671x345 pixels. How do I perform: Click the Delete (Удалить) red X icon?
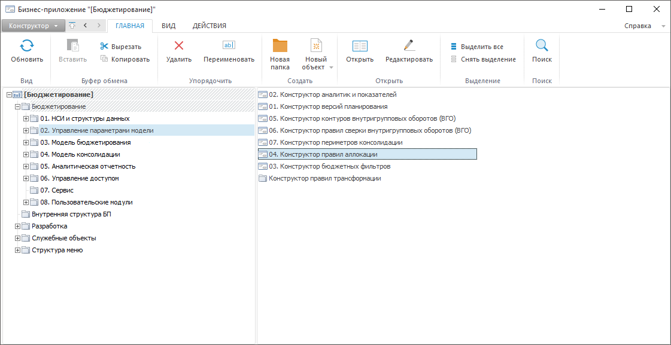(x=178, y=46)
